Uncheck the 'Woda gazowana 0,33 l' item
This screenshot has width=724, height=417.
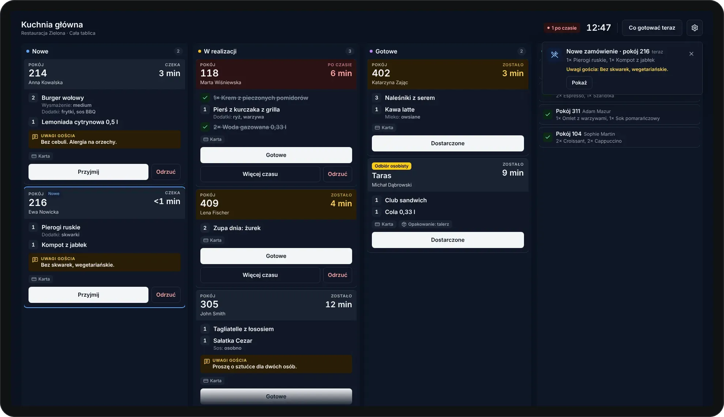point(205,127)
